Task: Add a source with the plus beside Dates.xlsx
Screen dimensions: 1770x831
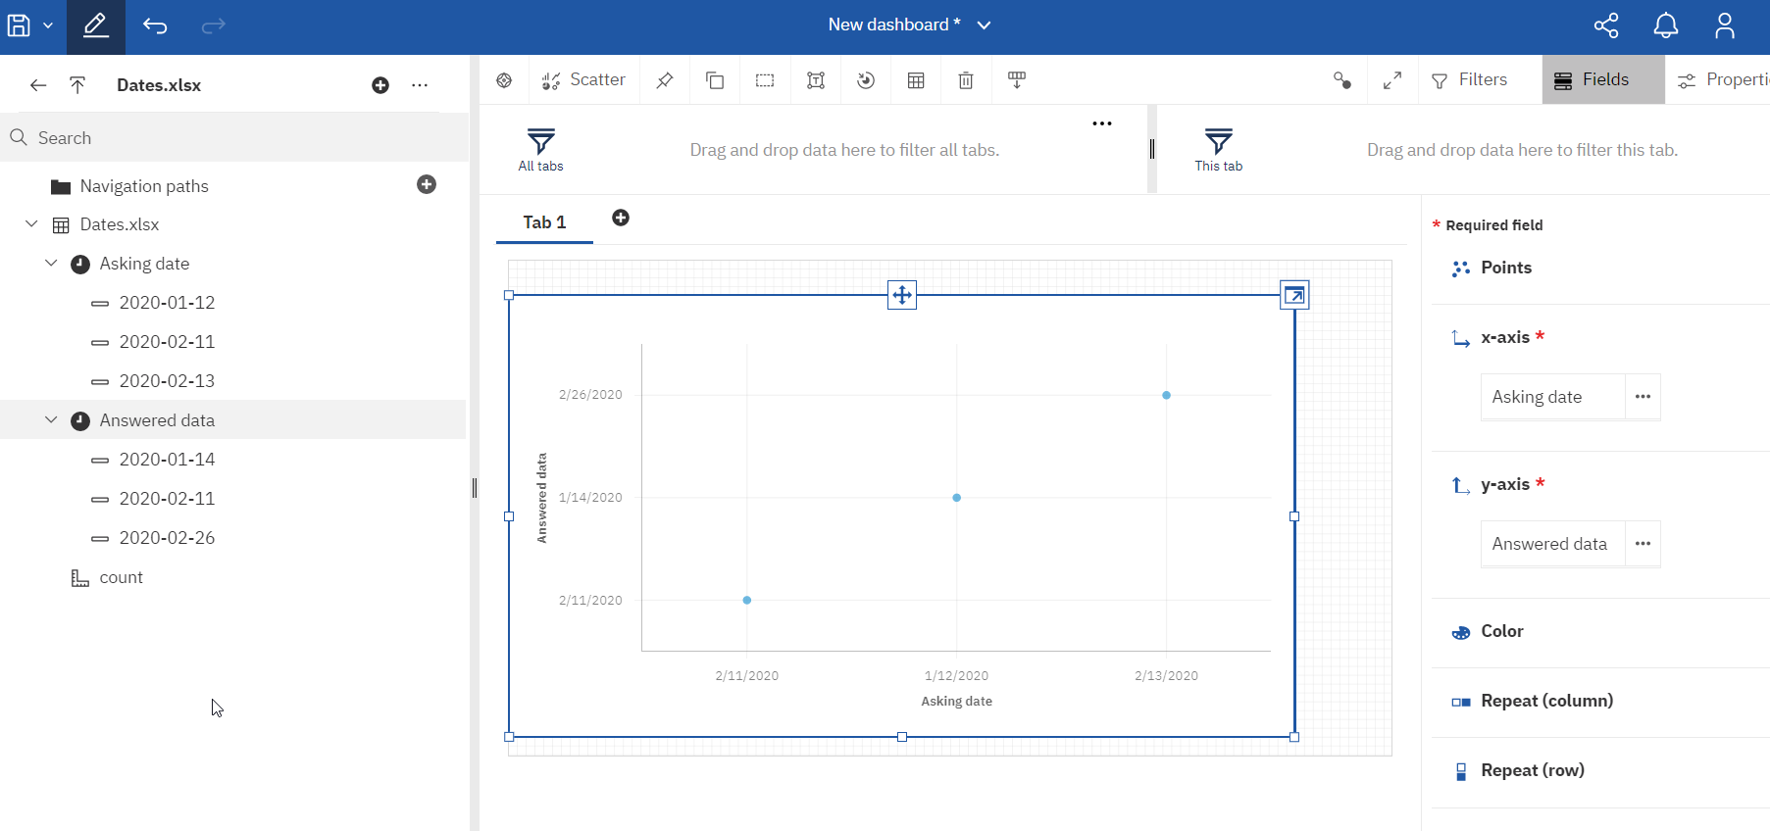Action: [x=380, y=85]
